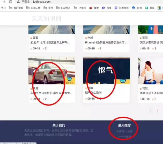Click author avatar icon beside 菲菲
Screen dimensions: 163x144
[141, 38]
